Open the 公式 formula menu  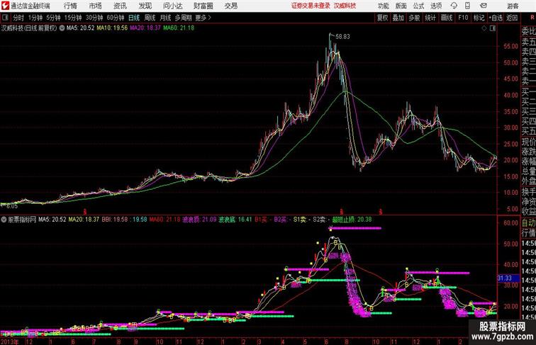[418, 6]
